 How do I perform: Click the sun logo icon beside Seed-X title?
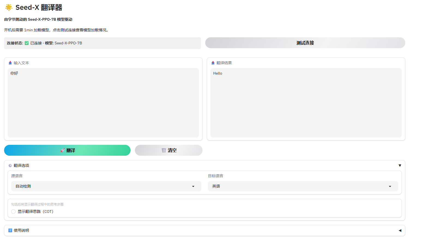click(9, 7)
